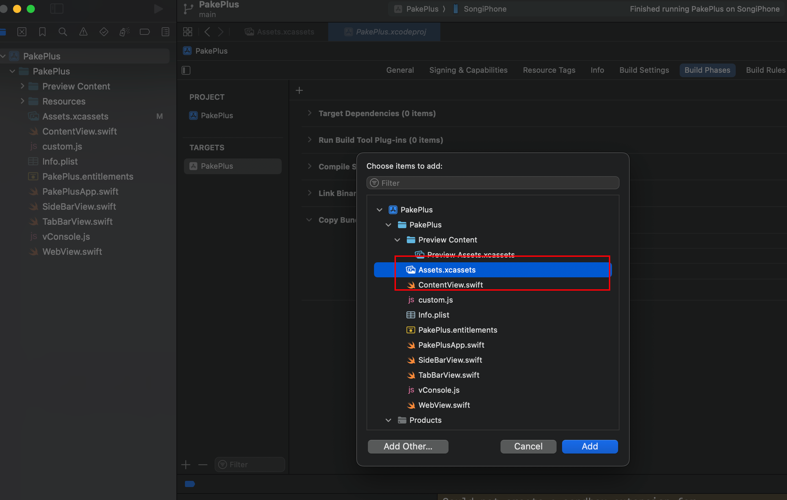The height and width of the screenshot is (500, 787).
Task: Click the editor grid related-items icon
Action: [x=188, y=32]
